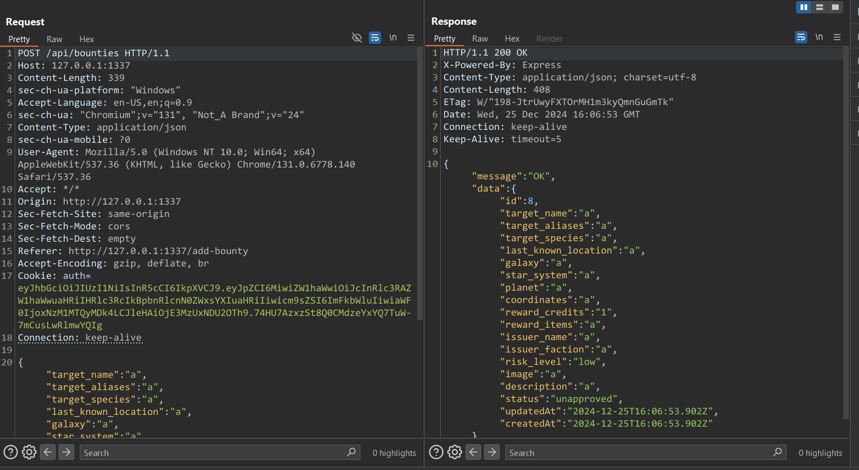
Task: Switch Request view to Raw tab
Action: [x=55, y=39]
